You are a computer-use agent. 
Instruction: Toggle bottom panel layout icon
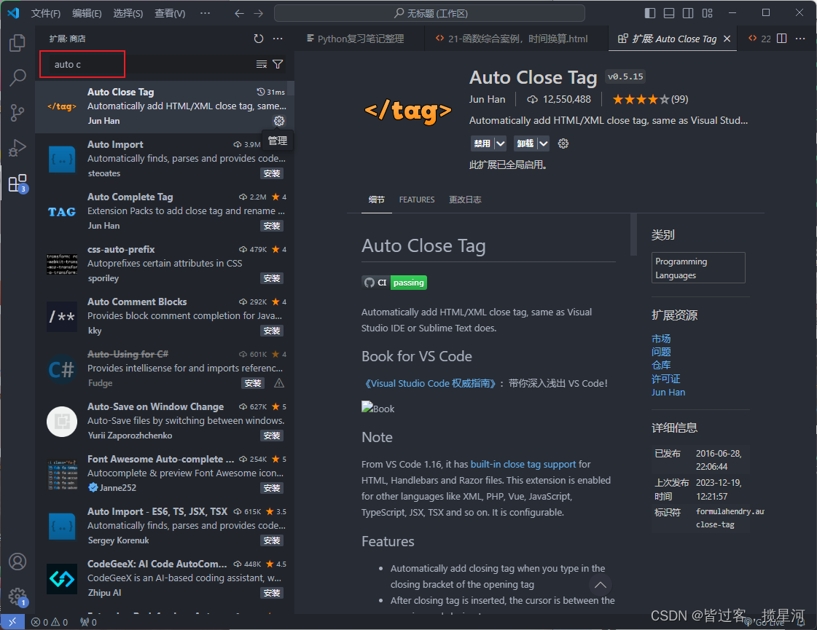coord(669,13)
